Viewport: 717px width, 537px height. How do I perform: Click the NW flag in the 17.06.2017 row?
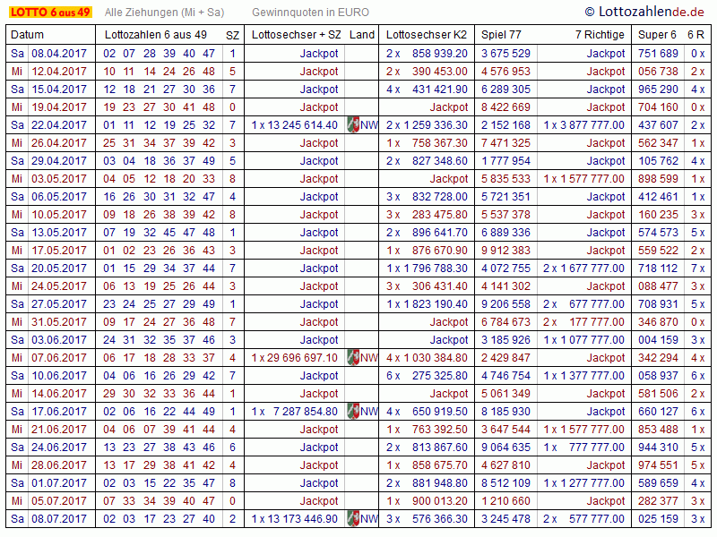(353, 411)
